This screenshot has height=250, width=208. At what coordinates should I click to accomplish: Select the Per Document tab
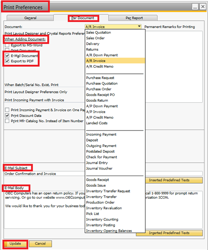[83, 18]
